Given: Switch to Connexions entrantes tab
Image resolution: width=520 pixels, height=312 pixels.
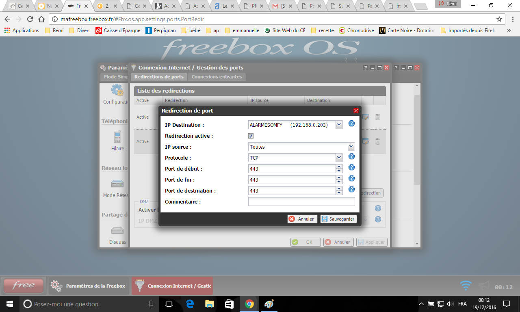Looking at the screenshot, I should [x=217, y=77].
